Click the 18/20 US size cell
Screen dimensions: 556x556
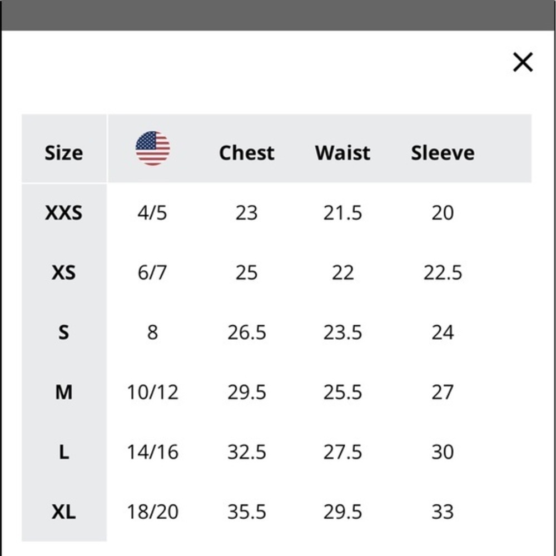[x=152, y=512]
